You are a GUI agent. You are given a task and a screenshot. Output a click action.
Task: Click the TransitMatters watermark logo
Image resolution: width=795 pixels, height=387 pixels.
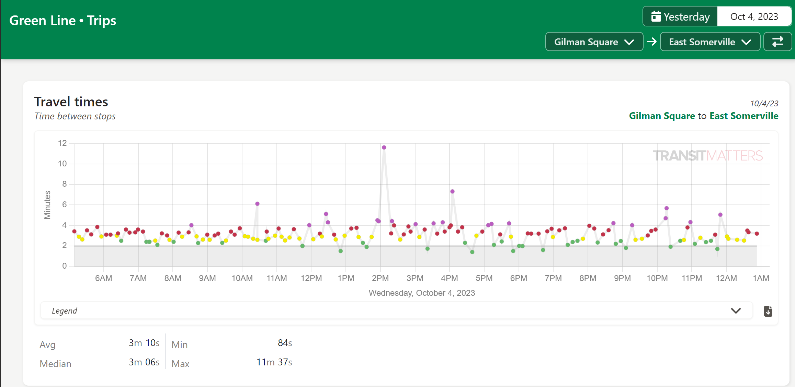tap(707, 156)
